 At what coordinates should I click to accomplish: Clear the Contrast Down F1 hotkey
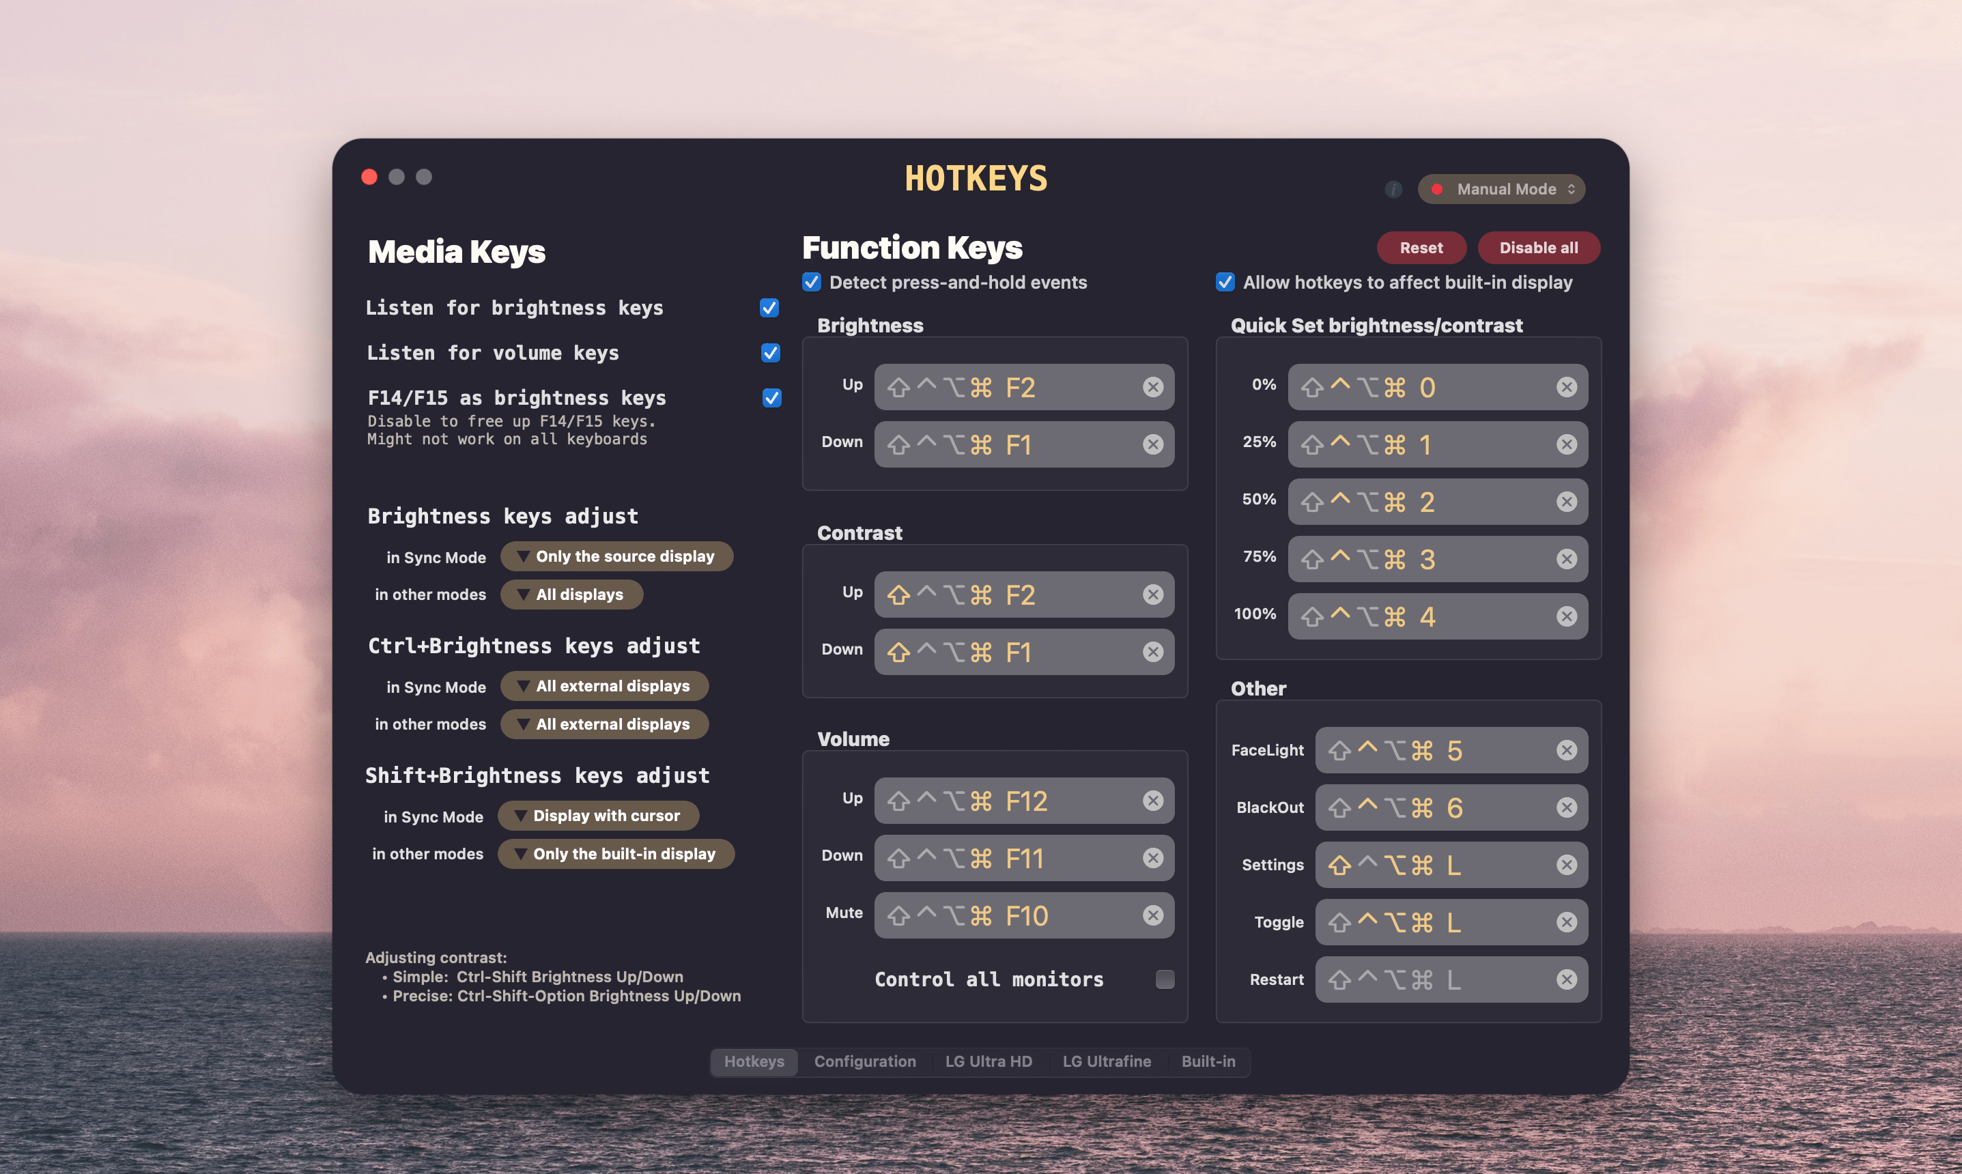(x=1152, y=652)
